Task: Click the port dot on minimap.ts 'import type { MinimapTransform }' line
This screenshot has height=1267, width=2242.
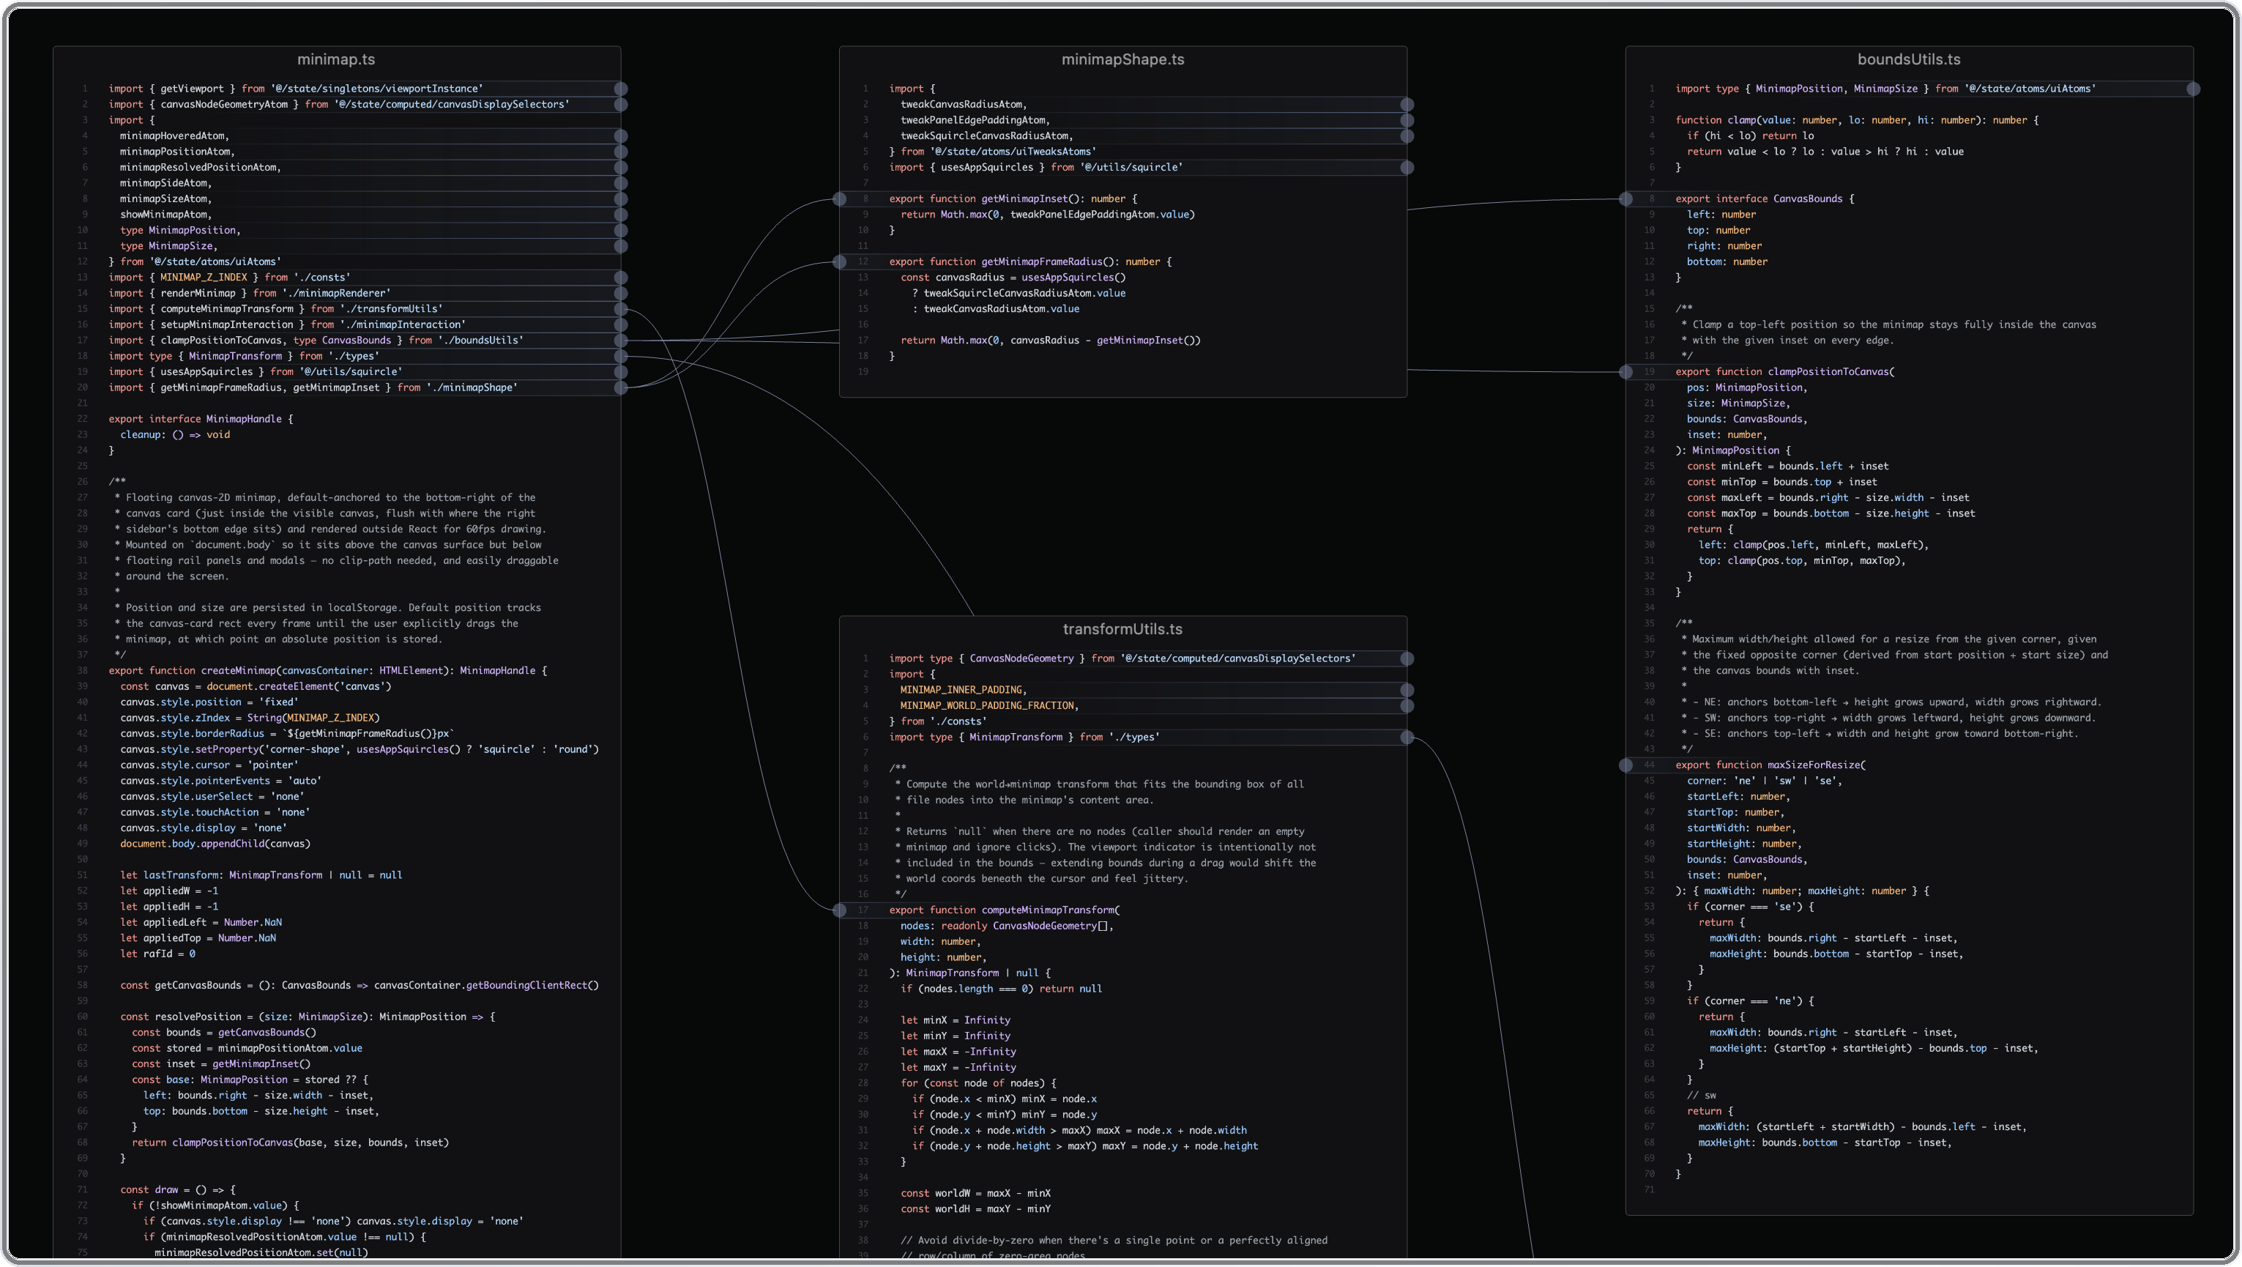Action: (621, 356)
